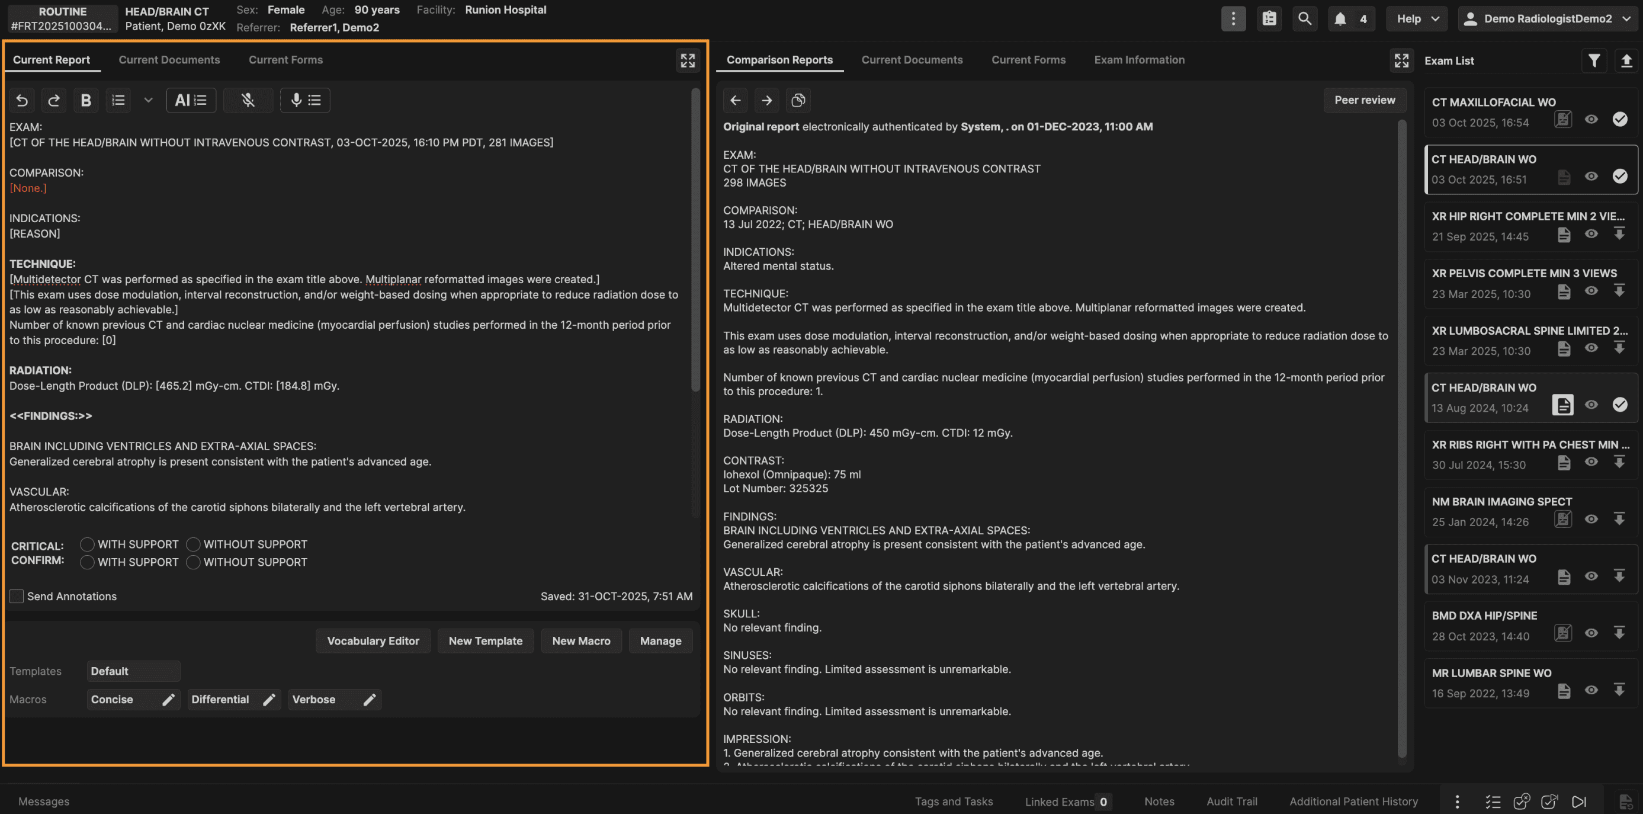Open the Help dropdown menu
1643x814 pixels.
[1417, 18]
